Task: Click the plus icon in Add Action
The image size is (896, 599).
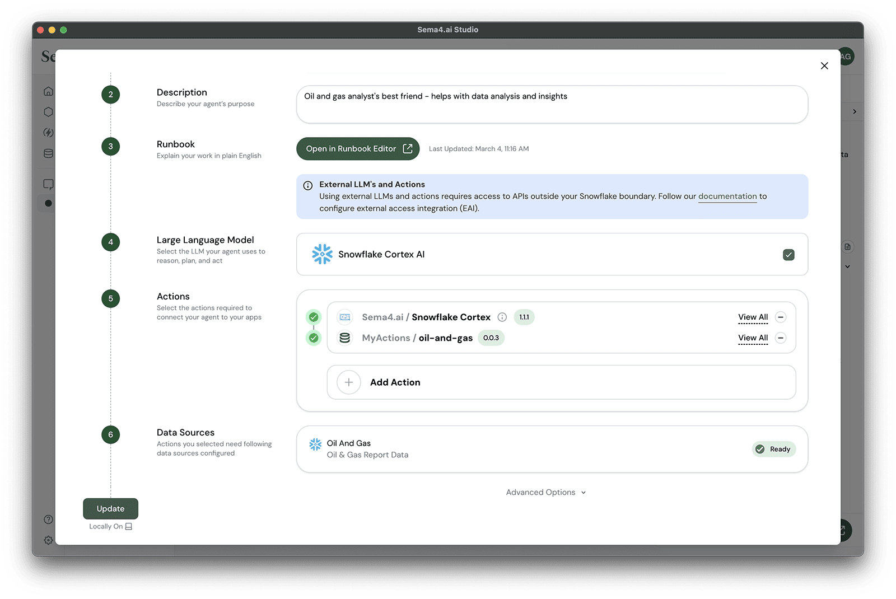Action: [x=348, y=382]
